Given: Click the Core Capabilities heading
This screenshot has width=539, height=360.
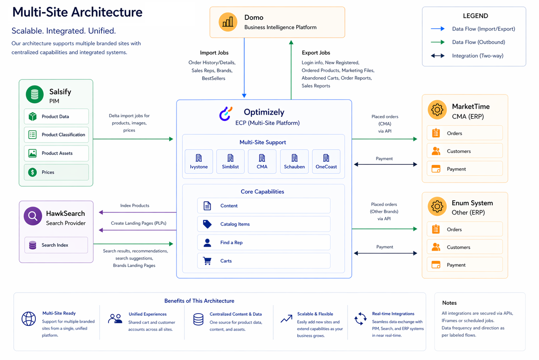Looking at the screenshot, I should pyautogui.click(x=262, y=191).
